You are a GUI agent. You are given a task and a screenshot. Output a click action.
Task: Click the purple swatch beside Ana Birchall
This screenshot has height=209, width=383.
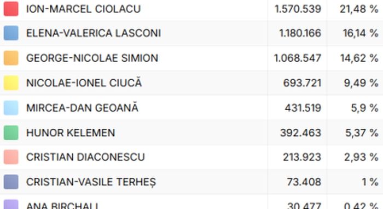tap(11, 205)
